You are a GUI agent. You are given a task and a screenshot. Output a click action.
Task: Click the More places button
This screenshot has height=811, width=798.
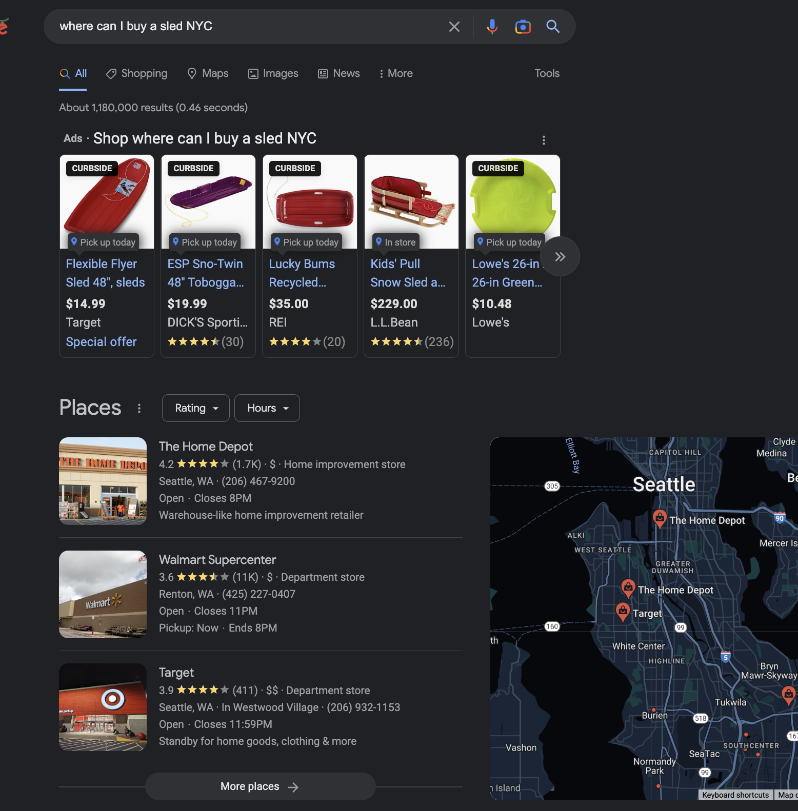point(260,786)
